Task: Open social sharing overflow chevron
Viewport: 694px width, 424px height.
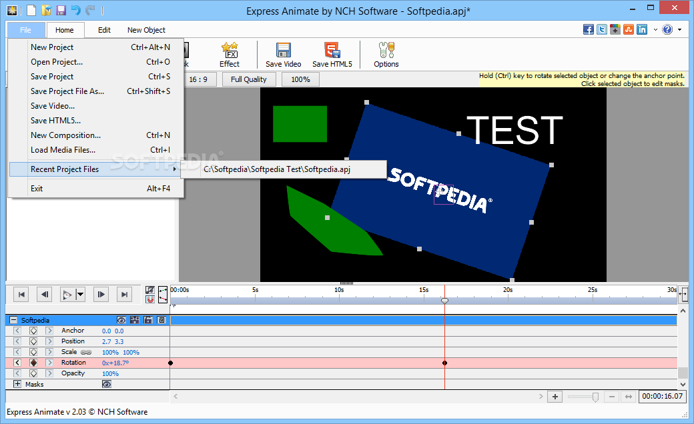Action: pos(655,30)
